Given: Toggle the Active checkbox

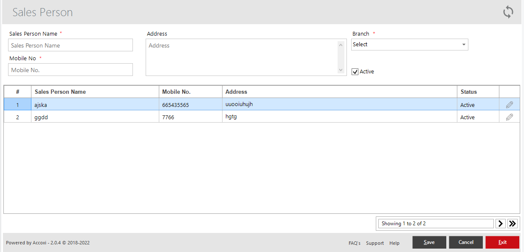Looking at the screenshot, I should [x=355, y=72].
